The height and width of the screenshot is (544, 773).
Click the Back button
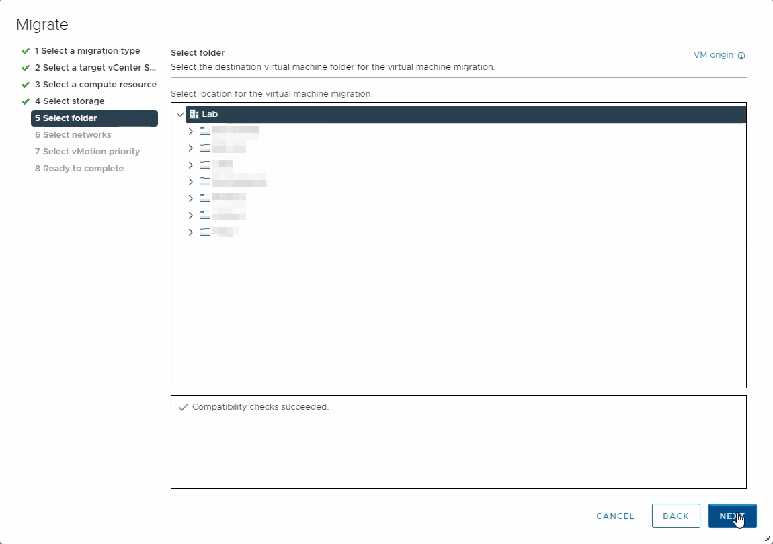(x=676, y=516)
